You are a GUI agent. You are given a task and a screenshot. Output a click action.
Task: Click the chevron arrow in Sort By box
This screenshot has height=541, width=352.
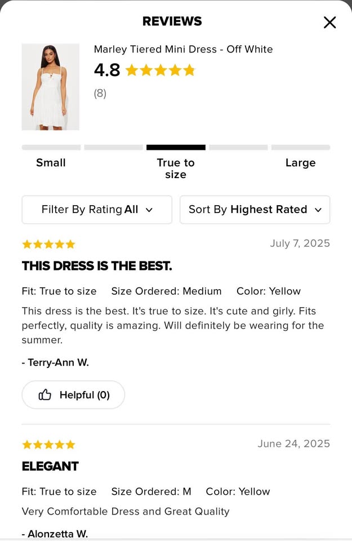tap(318, 210)
